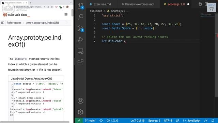The height and width of the screenshot is (123, 218).
Task: Click Array.prototype.indexOf() breadcrumb link
Action: point(42,23)
